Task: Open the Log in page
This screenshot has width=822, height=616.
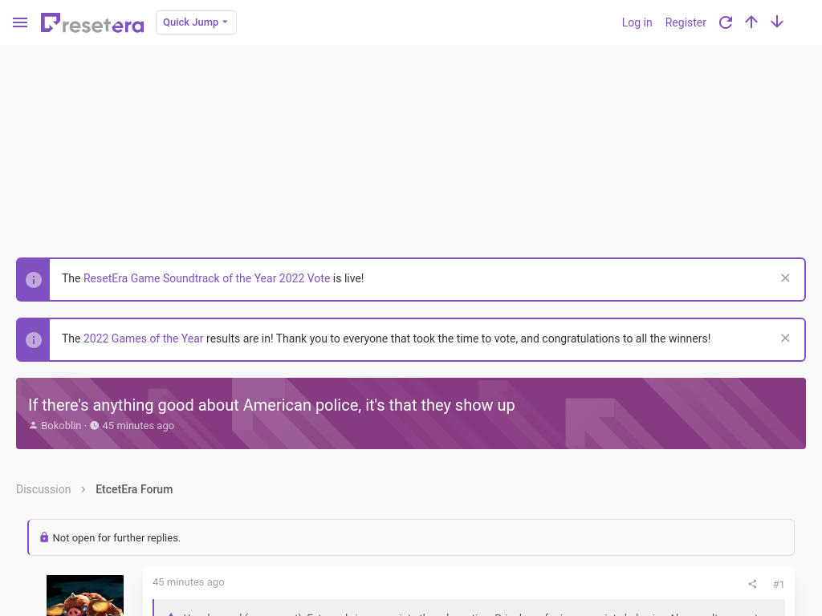Action: [x=637, y=22]
